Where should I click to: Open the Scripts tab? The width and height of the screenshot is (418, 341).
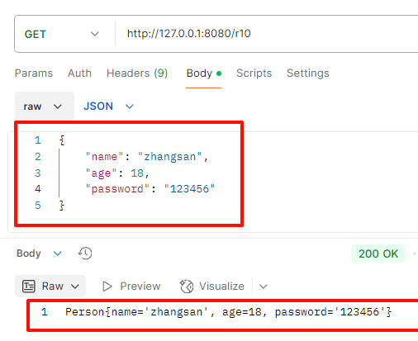coord(254,73)
